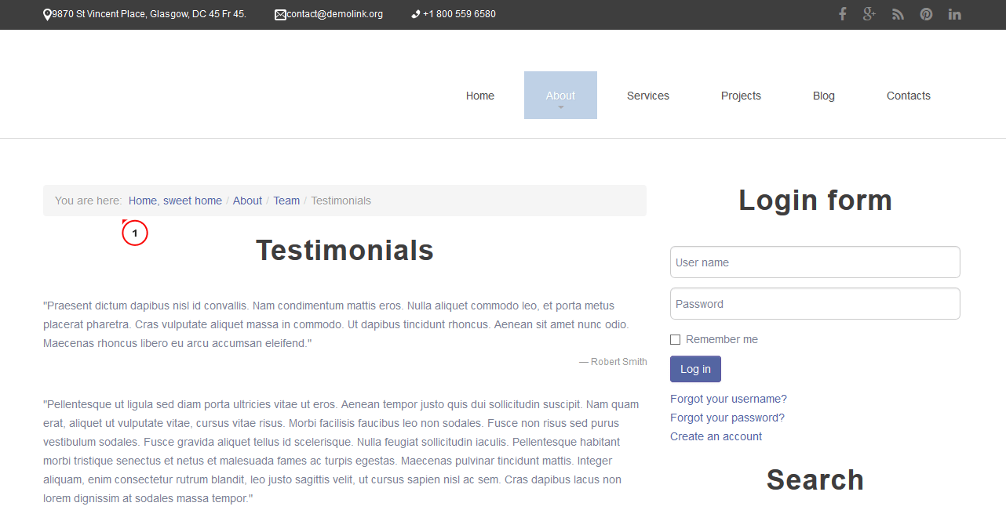Select Services in the navigation menu
Screen dimensions: 1006x510
click(647, 95)
